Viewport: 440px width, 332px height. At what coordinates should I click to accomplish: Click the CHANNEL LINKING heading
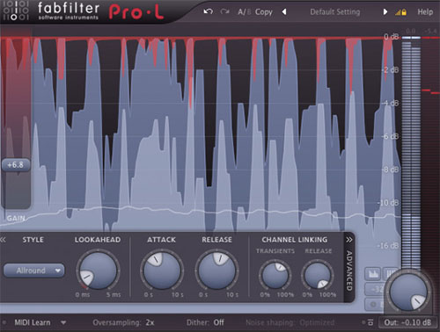coord(295,240)
